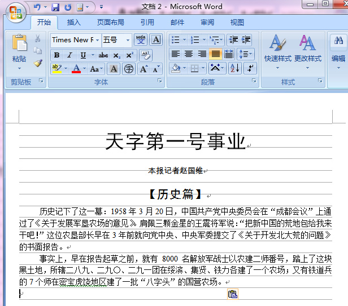Clear formatting with the eraser icon
This screenshot has width=348, height=306.
[x=146, y=55]
